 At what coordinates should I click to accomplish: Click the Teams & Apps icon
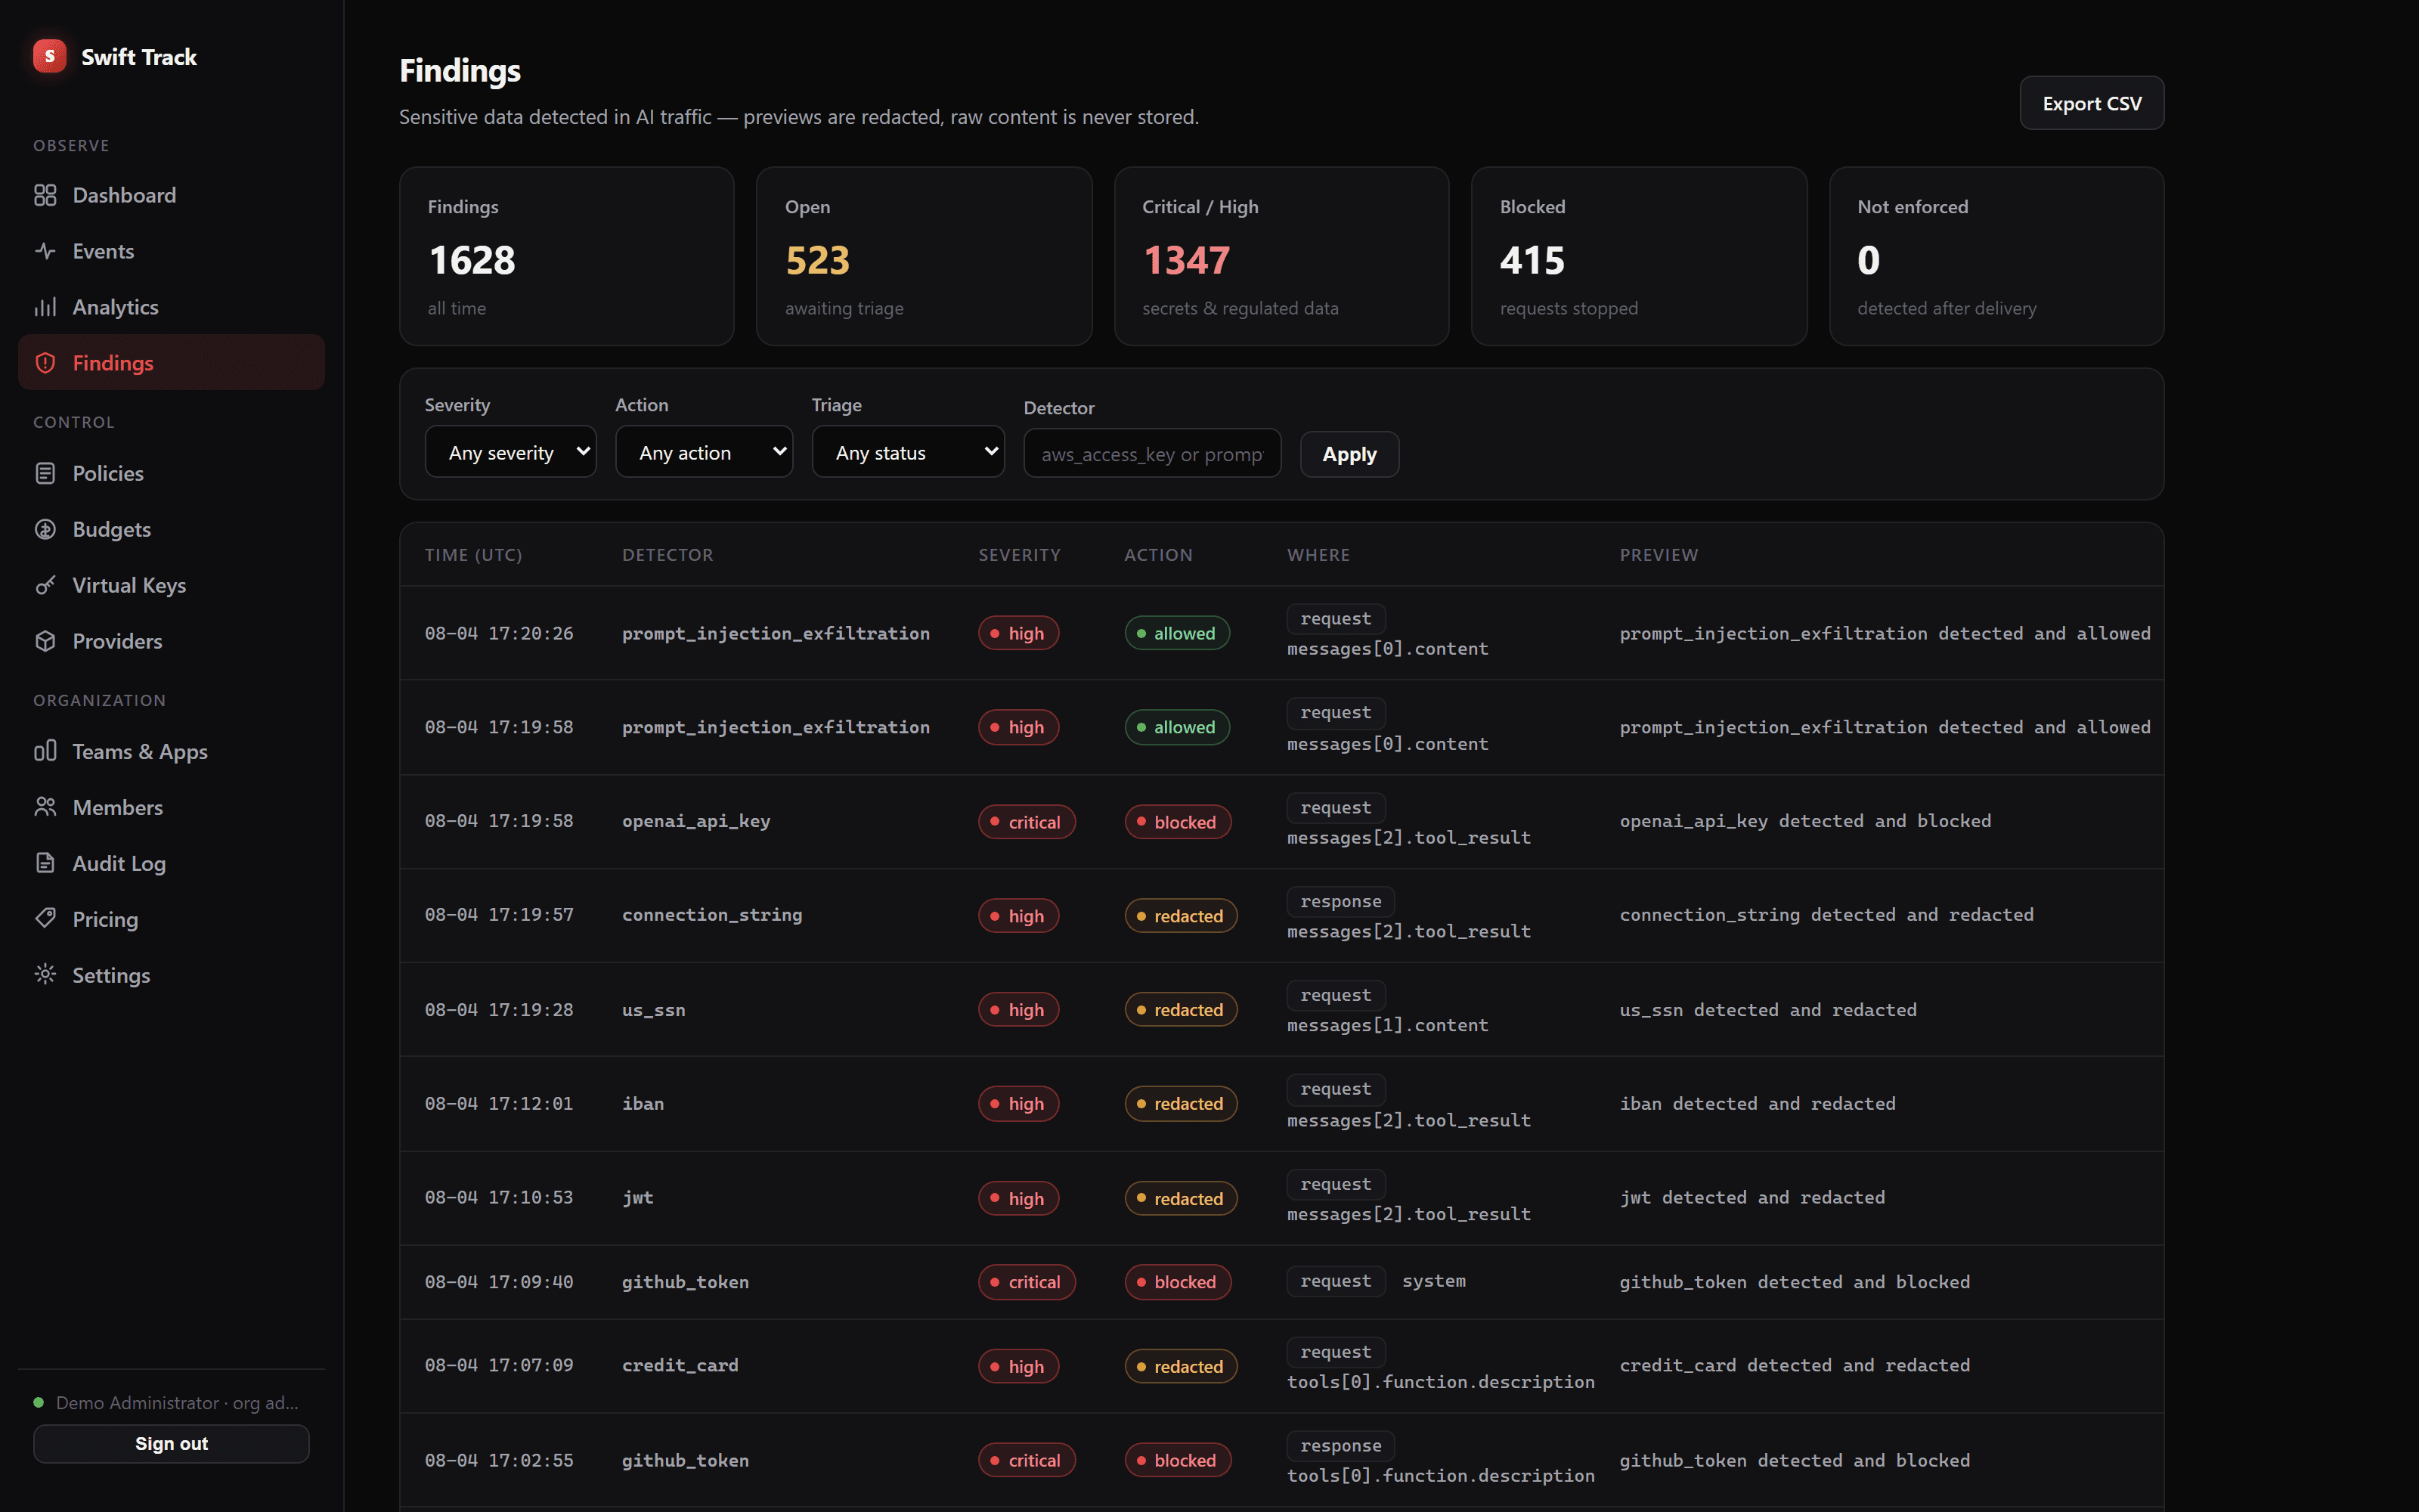pyautogui.click(x=45, y=751)
